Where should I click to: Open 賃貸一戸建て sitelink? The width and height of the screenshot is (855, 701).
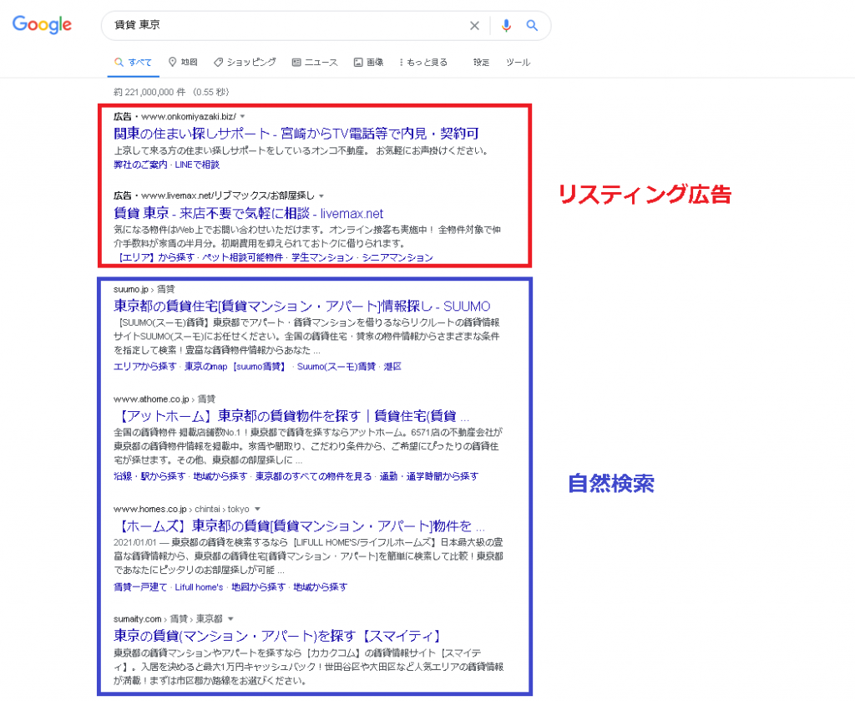(x=140, y=587)
